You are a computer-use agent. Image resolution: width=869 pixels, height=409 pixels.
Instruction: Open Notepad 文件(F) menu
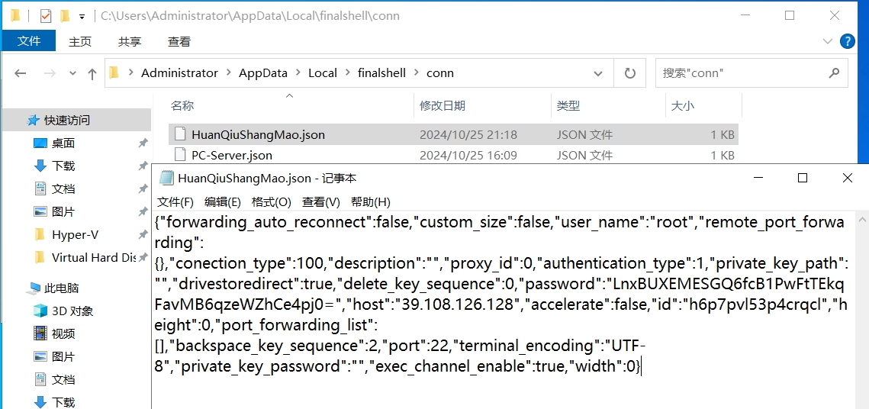(175, 201)
